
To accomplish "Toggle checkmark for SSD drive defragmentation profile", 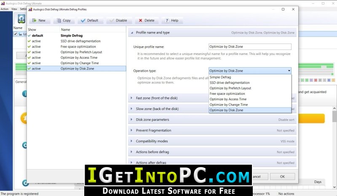I will click(x=29, y=41).
